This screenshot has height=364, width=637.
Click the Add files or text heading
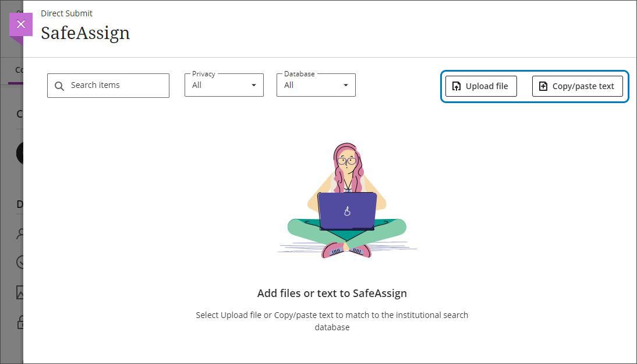point(332,294)
